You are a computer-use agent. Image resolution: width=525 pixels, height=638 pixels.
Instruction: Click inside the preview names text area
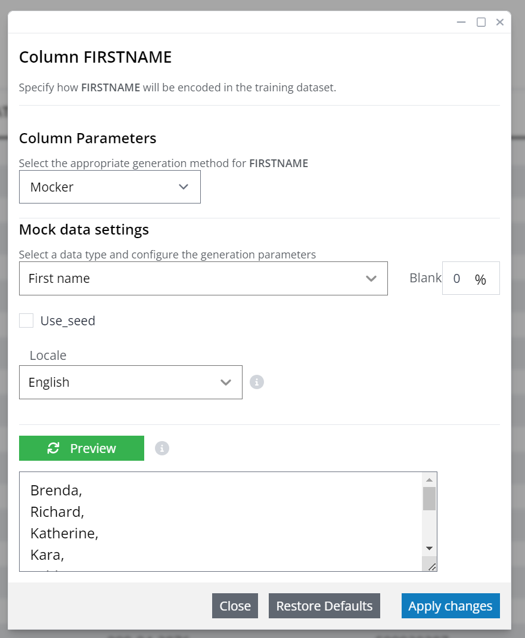point(221,522)
